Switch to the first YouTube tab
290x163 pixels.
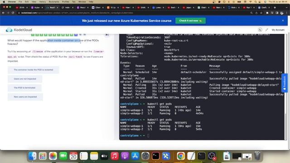coord(22,8)
